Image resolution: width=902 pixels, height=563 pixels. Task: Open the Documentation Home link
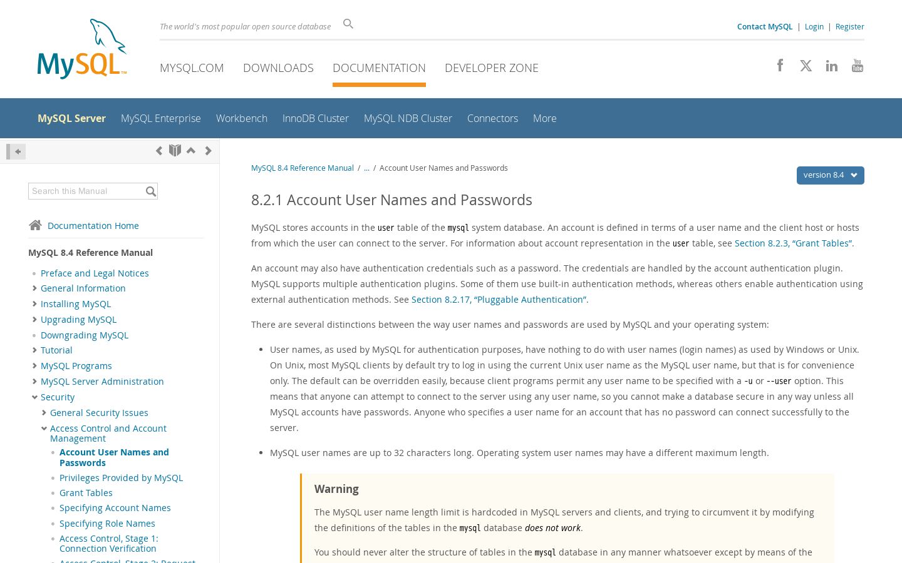(x=93, y=226)
